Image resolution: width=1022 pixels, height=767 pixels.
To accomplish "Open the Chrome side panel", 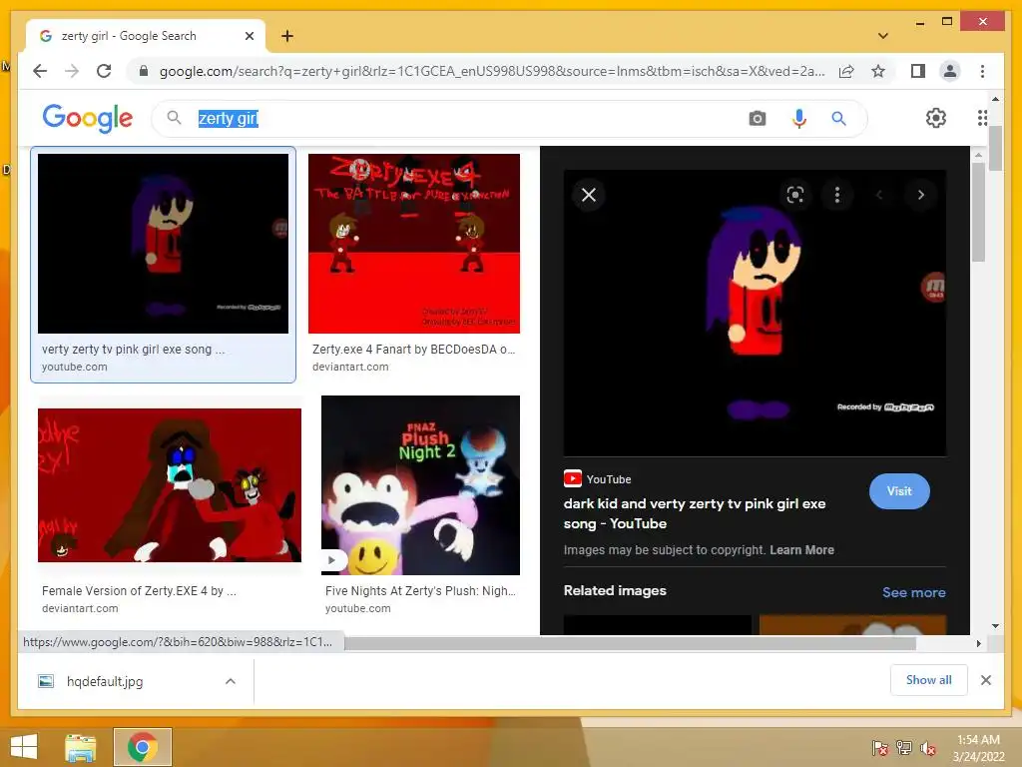I will click(x=918, y=71).
